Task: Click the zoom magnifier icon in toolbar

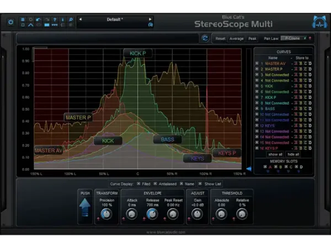Action: pos(71,19)
